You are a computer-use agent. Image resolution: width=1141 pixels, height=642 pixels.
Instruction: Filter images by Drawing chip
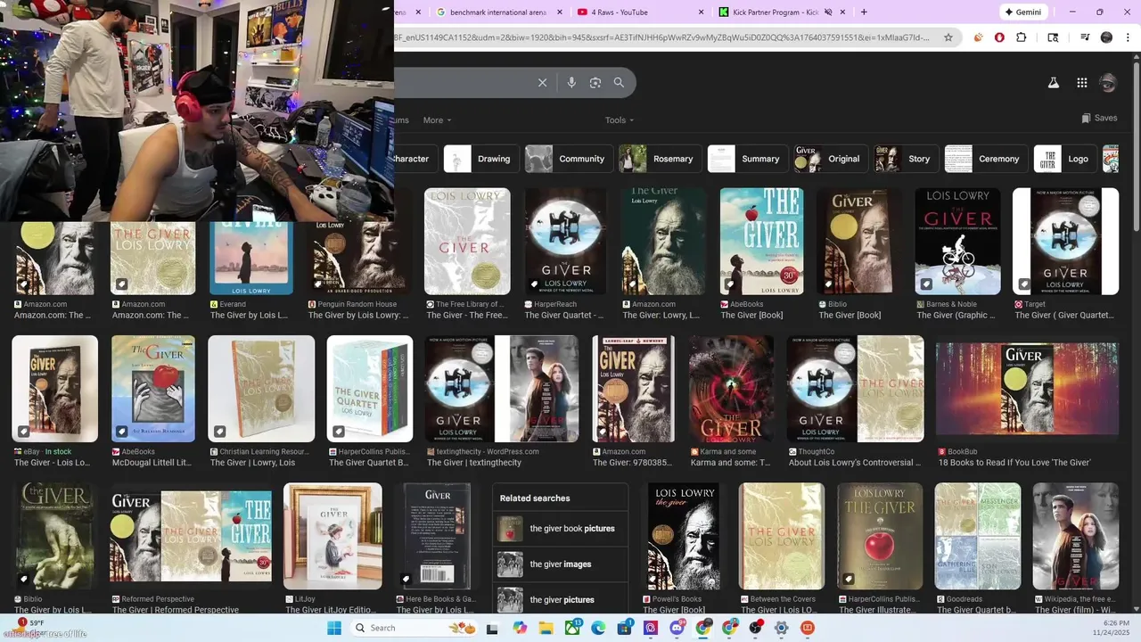pyautogui.click(x=480, y=159)
